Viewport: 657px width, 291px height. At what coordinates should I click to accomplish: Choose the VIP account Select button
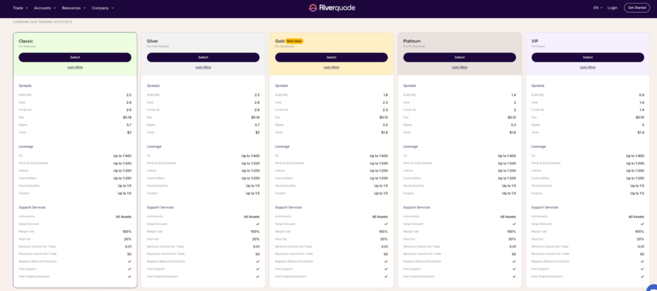587,57
